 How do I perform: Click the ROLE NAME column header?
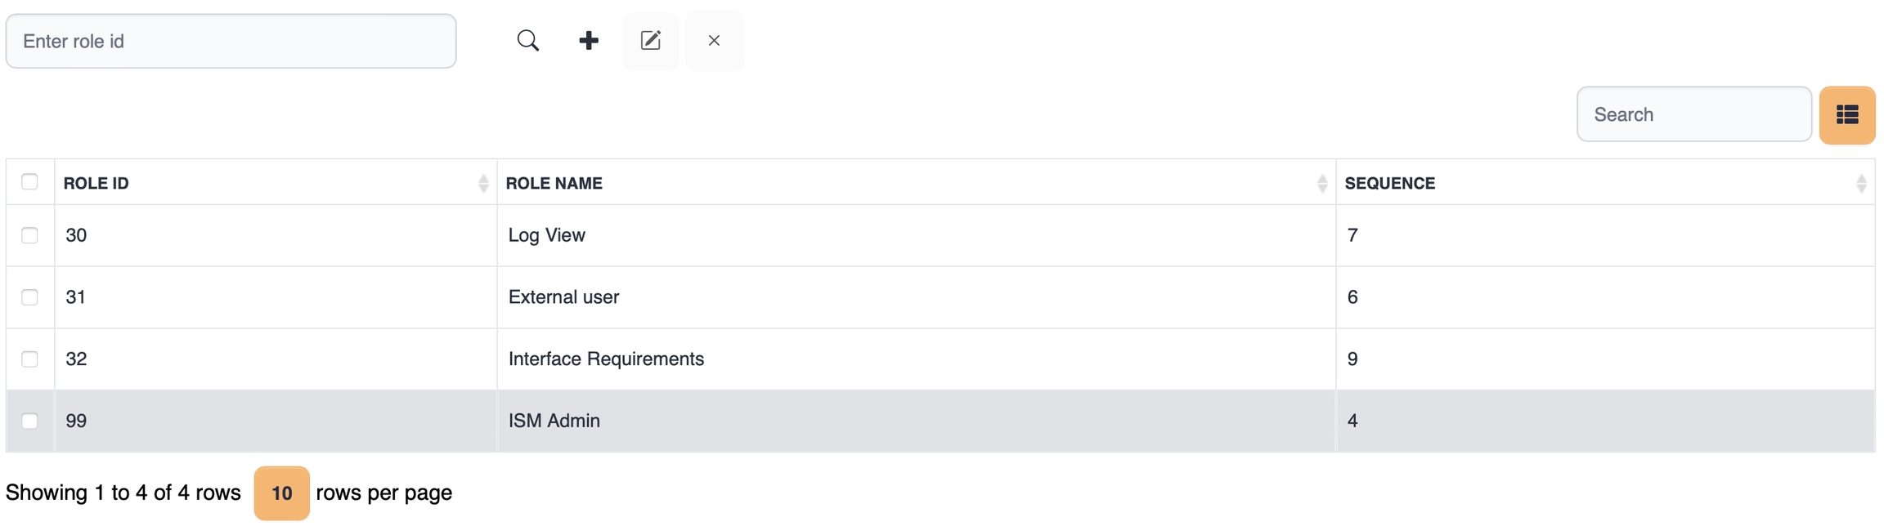(554, 183)
